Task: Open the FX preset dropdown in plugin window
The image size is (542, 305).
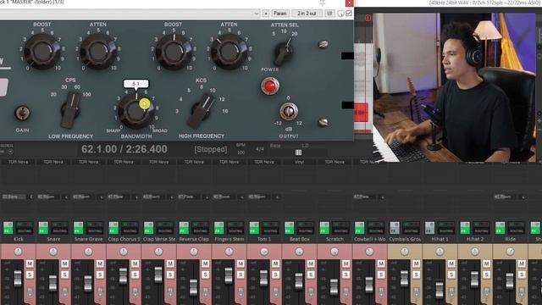Action: 130,14
